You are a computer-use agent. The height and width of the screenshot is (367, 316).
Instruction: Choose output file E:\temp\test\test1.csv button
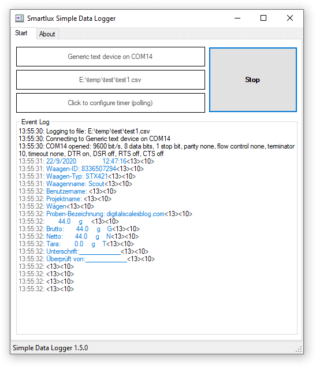click(x=110, y=80)
